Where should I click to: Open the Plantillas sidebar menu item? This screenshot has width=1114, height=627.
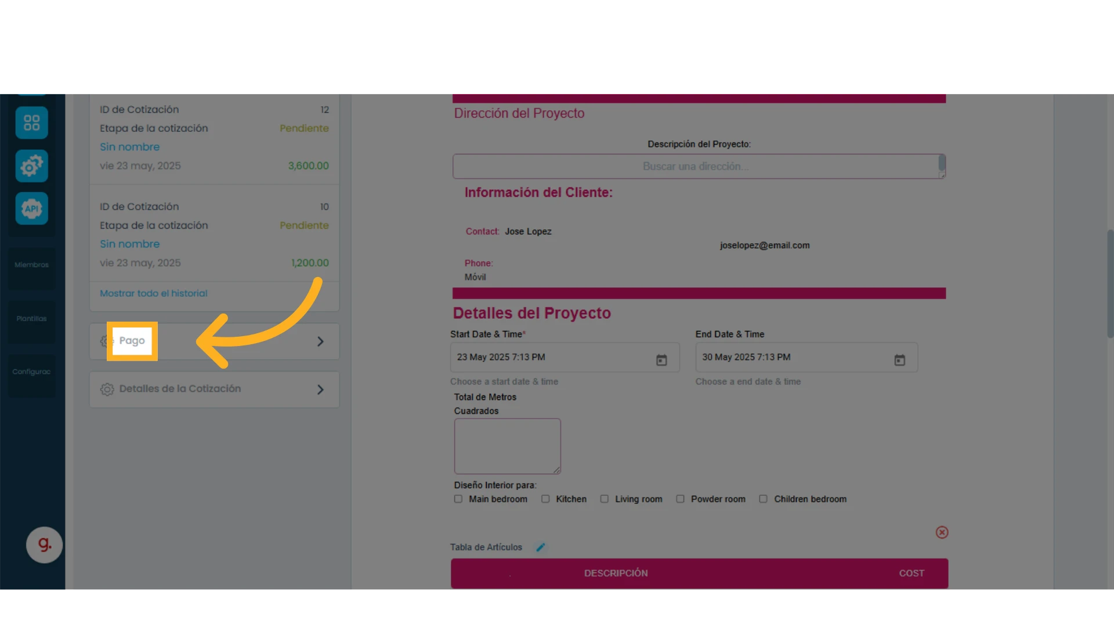click(x=31, y=319)
